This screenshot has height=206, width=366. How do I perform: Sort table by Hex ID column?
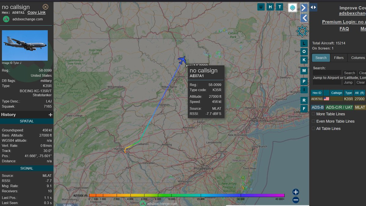(317, 93)
